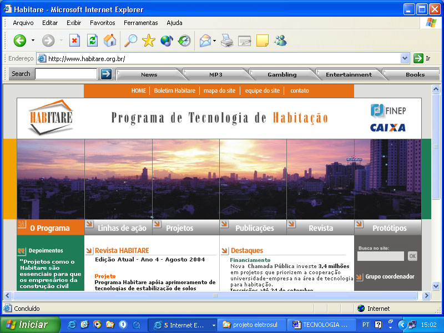Click the grey Forward arrow button
The image size is (444, 333).
click(48, 41)
